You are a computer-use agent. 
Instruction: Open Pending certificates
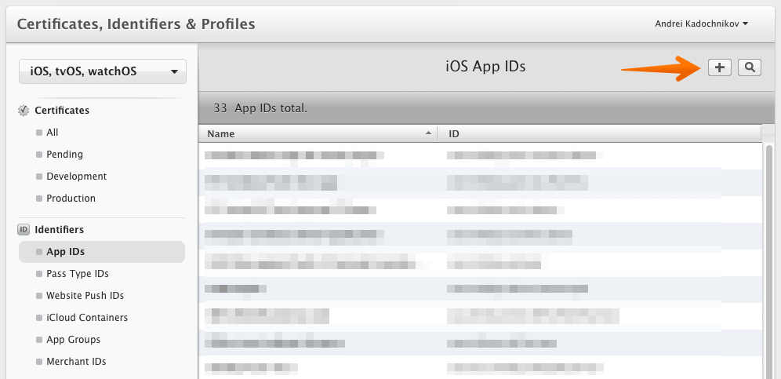tap(64, 155)
